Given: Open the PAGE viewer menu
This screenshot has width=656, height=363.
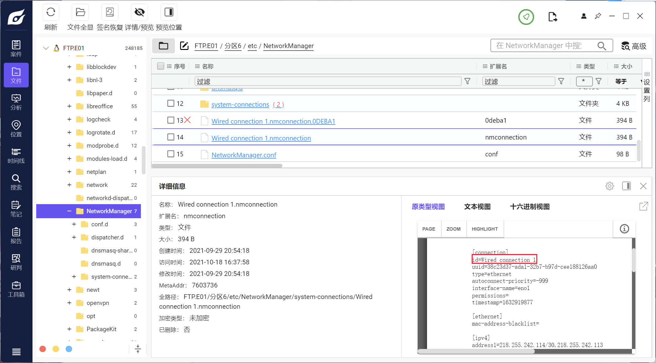Looking at the screenshot, I should click(x=429, y=229).
